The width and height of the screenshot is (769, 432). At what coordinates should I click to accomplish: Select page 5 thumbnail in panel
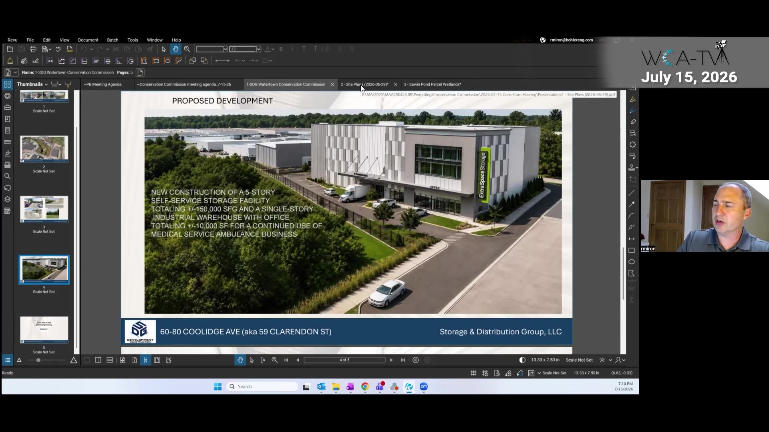[x=44, y=330]
